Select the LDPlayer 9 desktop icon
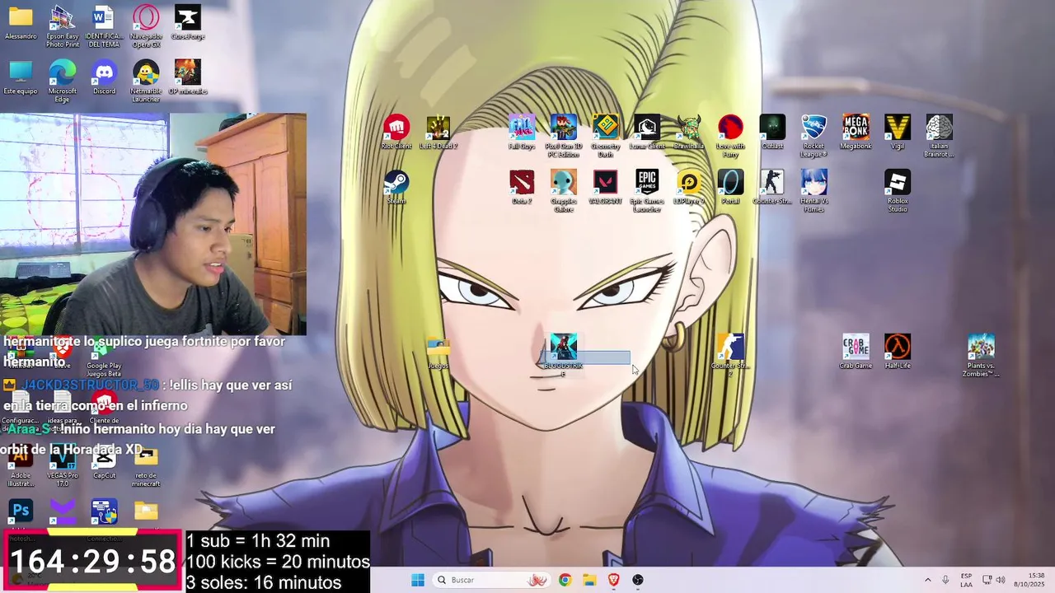 (x=688, y=187)
